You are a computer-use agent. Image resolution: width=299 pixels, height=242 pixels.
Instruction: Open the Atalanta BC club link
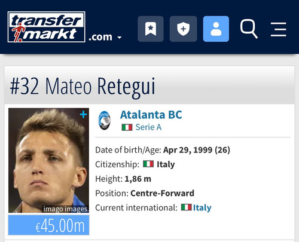[151, 115]
